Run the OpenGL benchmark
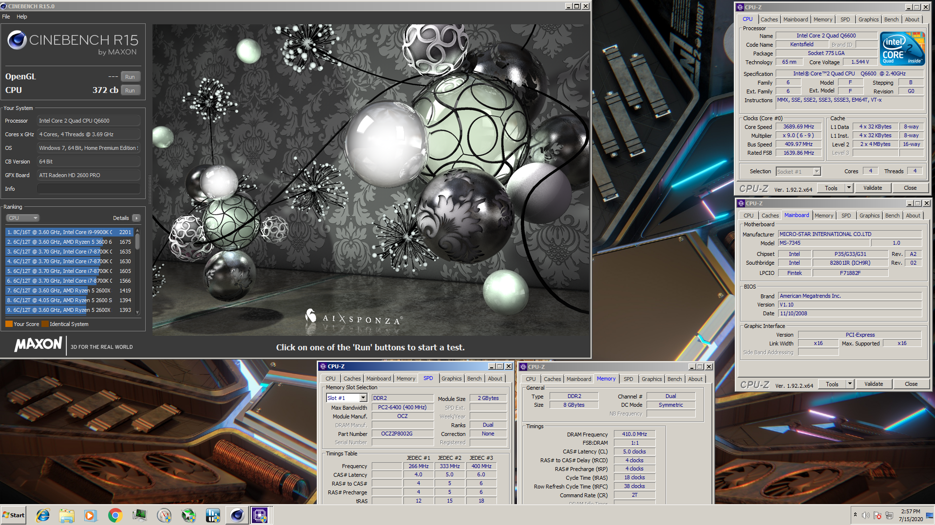This screenshot has width=935, height=525. (x=130, y=76)
